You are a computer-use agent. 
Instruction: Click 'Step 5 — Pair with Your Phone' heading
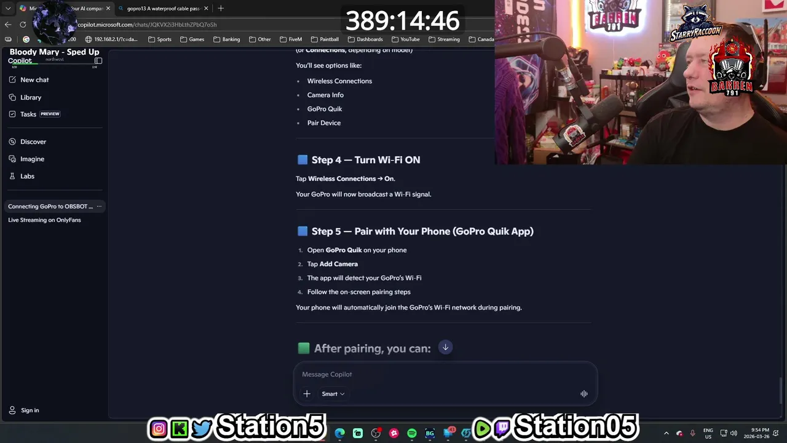click(422, 231)
